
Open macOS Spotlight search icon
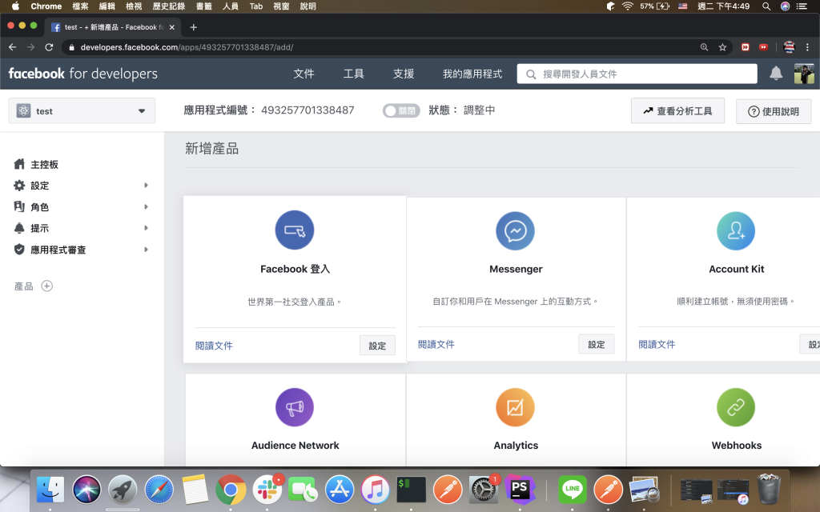coord(766,6)
